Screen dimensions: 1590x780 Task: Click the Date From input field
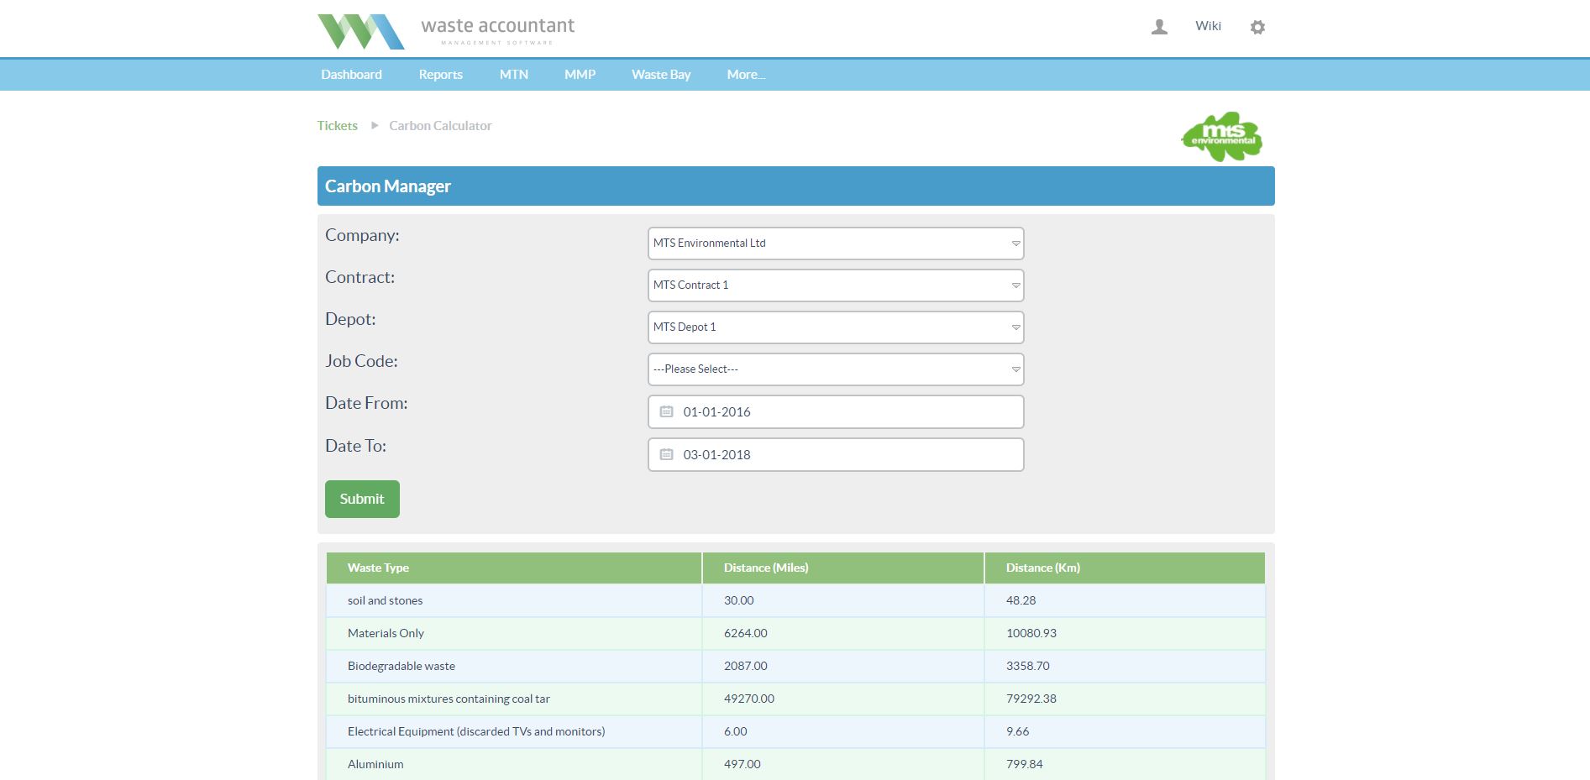pos(848,411)
